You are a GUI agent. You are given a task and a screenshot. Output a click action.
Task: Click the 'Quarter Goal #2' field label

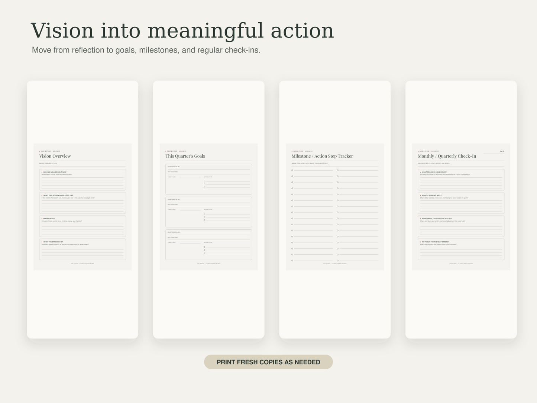point(174,200)
